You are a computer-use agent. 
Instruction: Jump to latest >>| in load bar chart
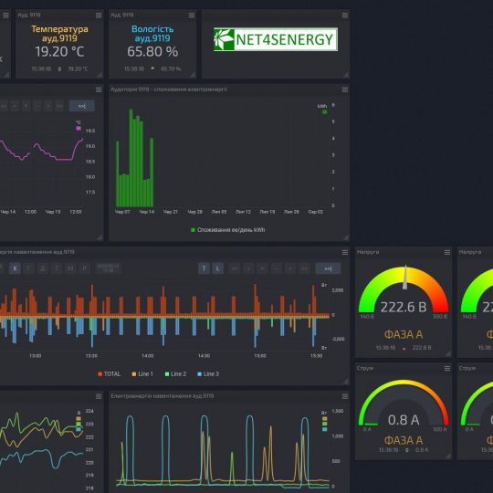point(328,268)
